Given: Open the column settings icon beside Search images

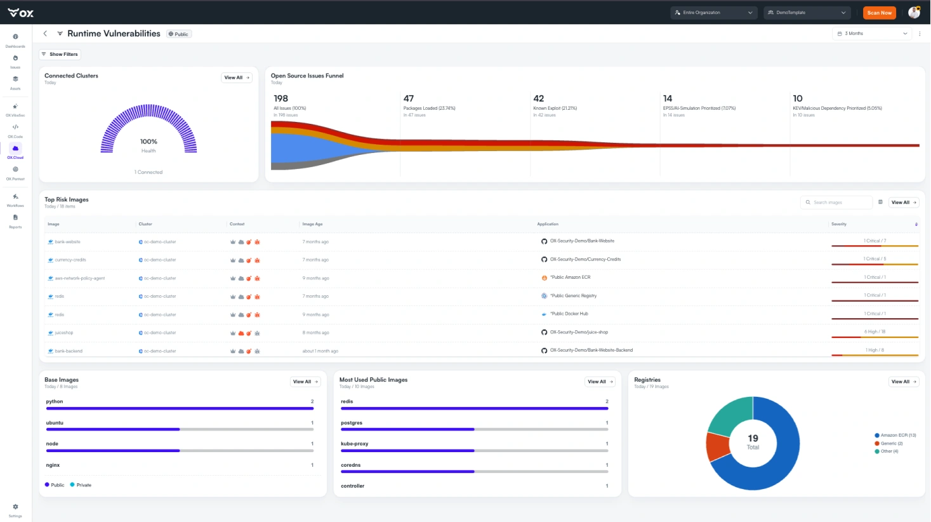Looking at the screenshot, I should tap(880, 202).
